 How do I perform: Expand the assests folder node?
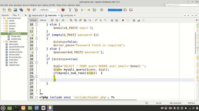[x=4, y=23]
